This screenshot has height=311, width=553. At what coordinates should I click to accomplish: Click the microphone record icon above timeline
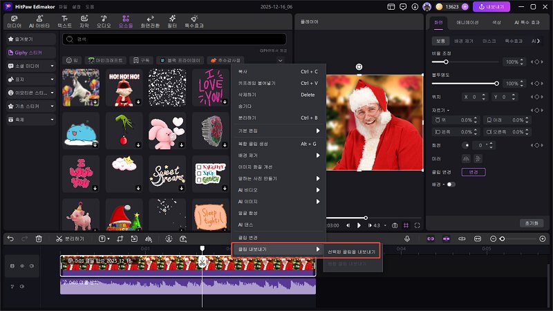407,238
